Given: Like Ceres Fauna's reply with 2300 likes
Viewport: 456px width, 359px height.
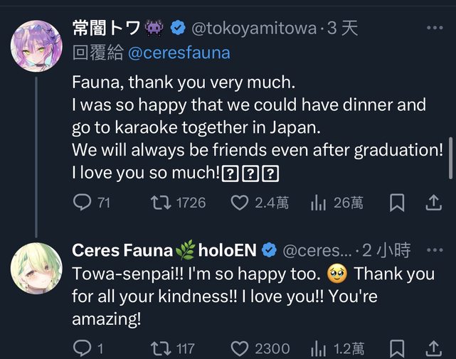Looking at the screenshot, I should click(240, 348).
